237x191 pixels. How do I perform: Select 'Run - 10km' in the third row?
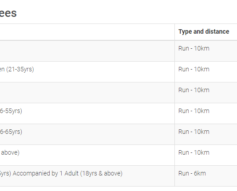click(x=194, y=90)
